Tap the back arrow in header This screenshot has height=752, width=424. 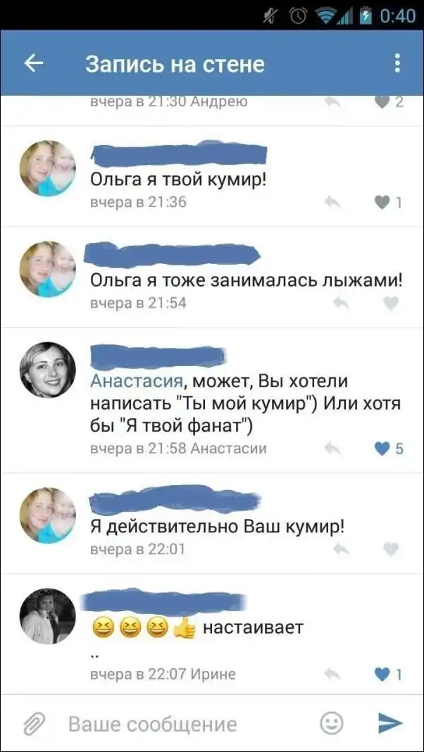(34, 64)
